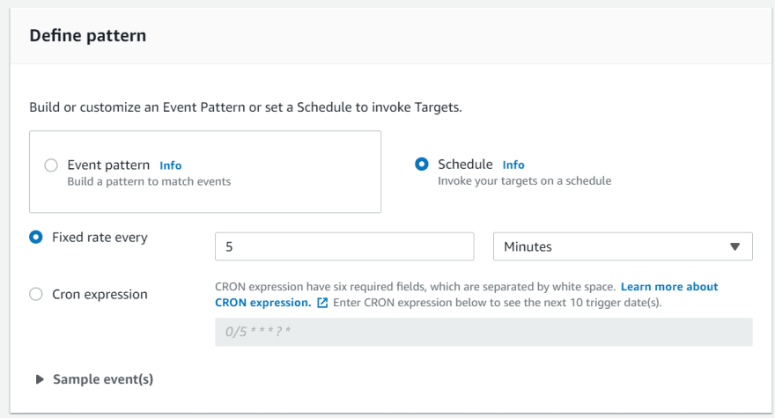Click the Fixed rate every label
Screen dimensions: 775x418
100,238
